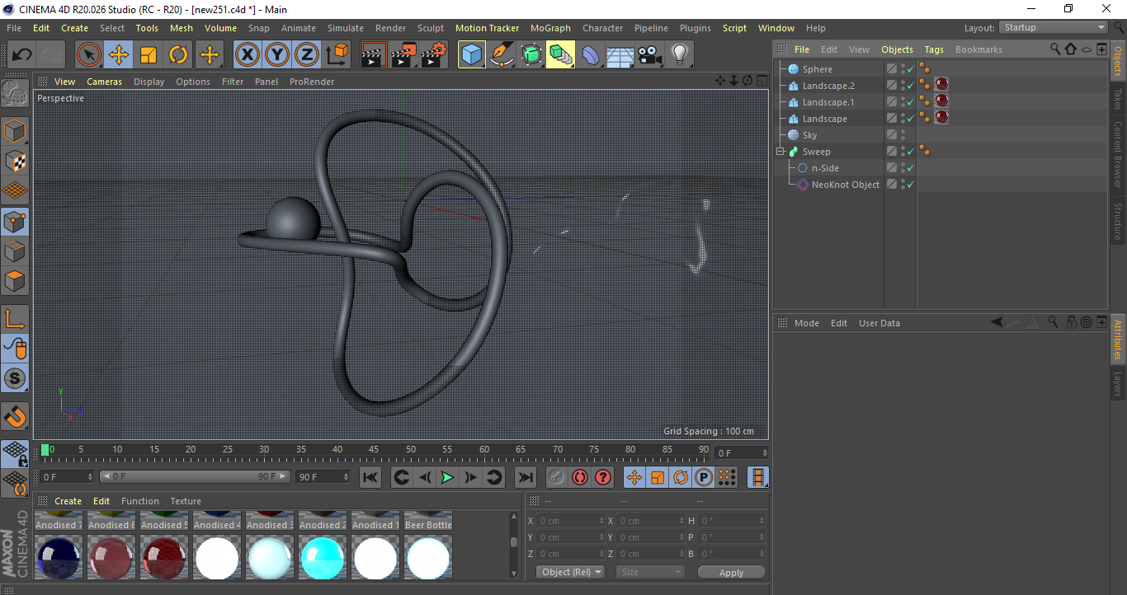Toggle Landscape.1 enable checkmark
Viewport: 1127px width, 595px height.
pos(910,102)
